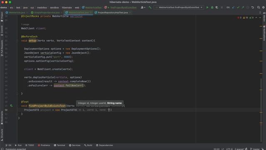Collapse the findProjectByIdExistsTest fold marker

17,106
